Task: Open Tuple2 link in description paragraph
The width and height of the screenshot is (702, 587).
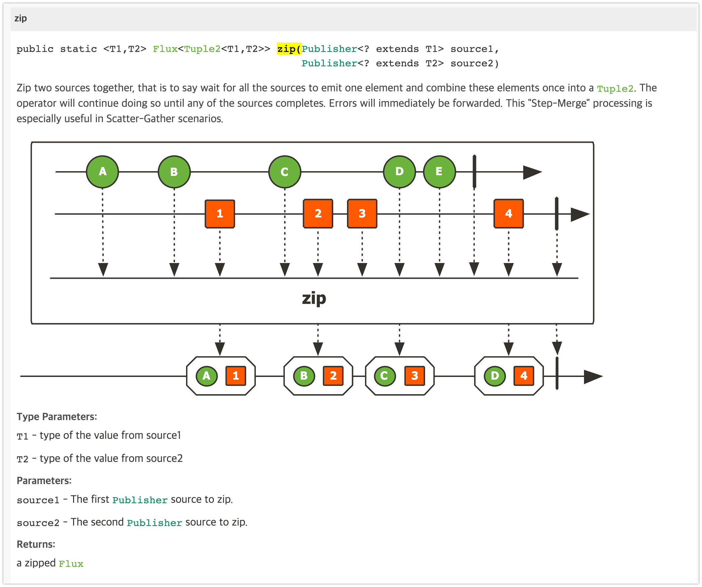Action: pos(615,89)
